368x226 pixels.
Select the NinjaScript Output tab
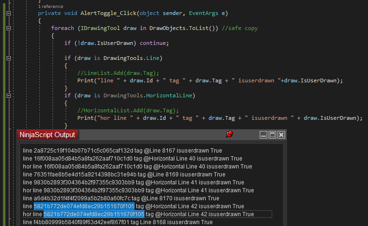[47, 135]
